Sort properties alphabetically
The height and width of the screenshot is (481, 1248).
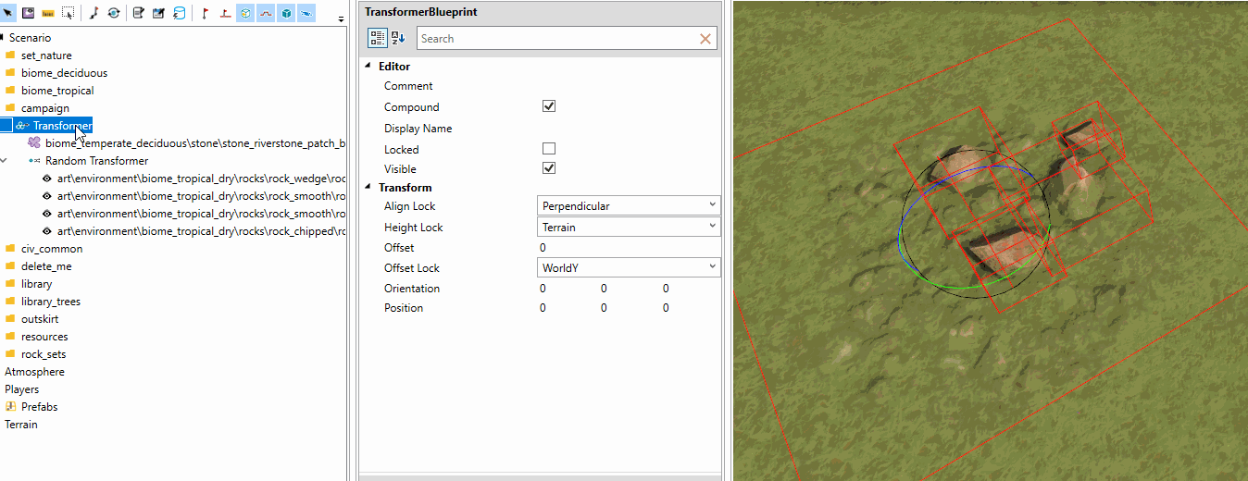tap(398, 38)
